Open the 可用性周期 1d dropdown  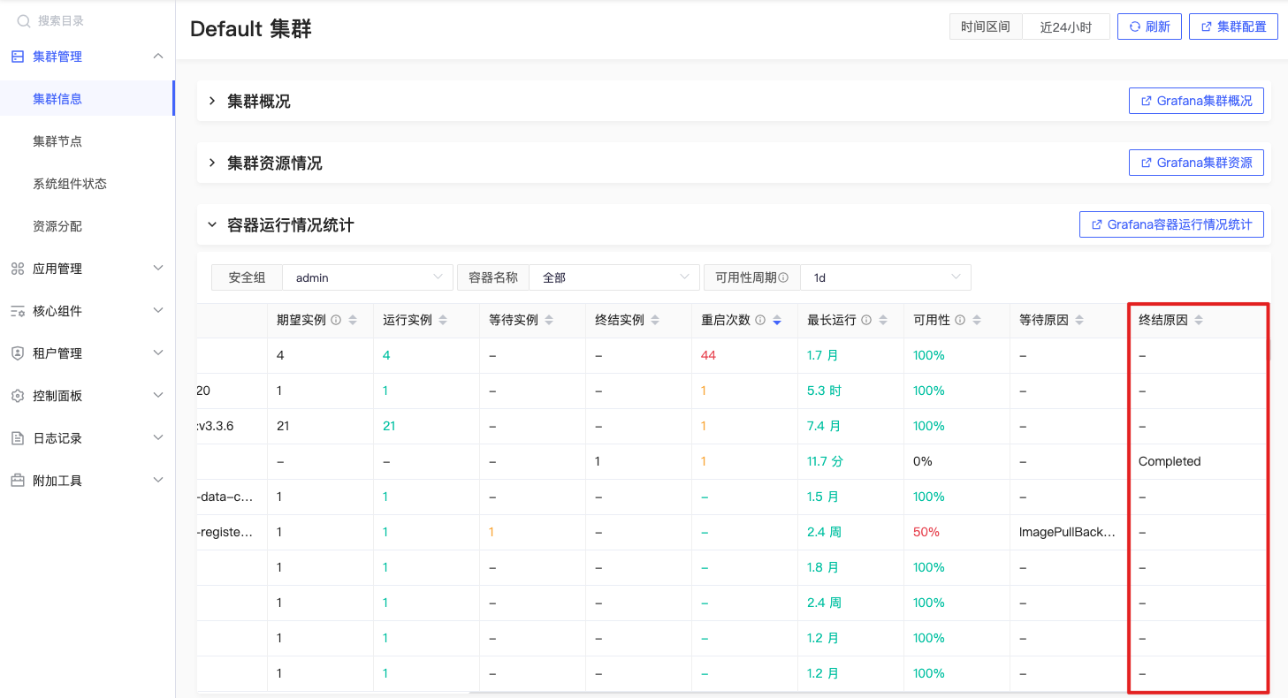tap(885, 277)
